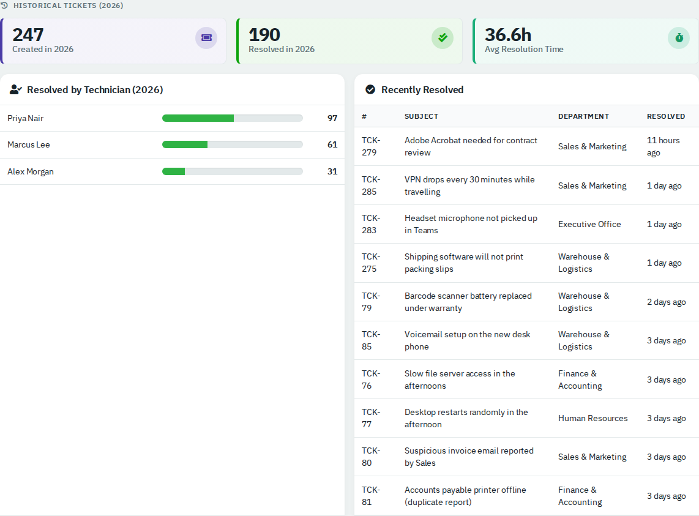Click the Priya Nair technician name
The image size is (699, 516).
tap(26, 118)
